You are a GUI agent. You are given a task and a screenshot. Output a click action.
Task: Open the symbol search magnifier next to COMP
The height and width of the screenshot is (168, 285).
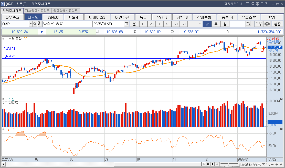(35, 24)
